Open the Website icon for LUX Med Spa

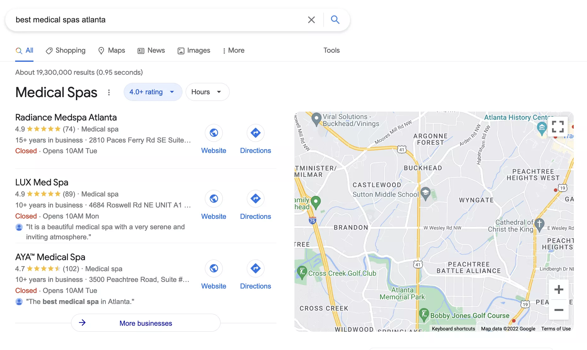tap(214, 199)
